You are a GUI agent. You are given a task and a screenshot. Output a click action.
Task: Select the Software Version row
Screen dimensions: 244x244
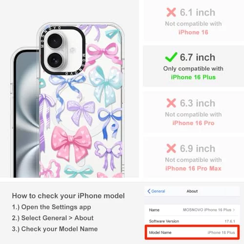pos(192,221)
